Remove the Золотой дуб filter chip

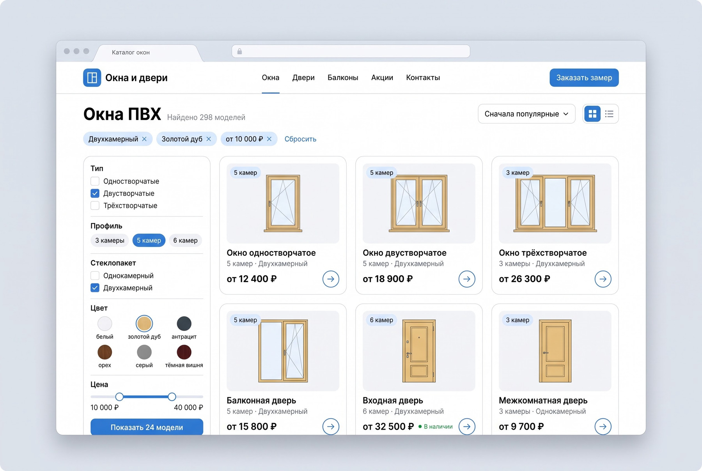coord(209,139)
